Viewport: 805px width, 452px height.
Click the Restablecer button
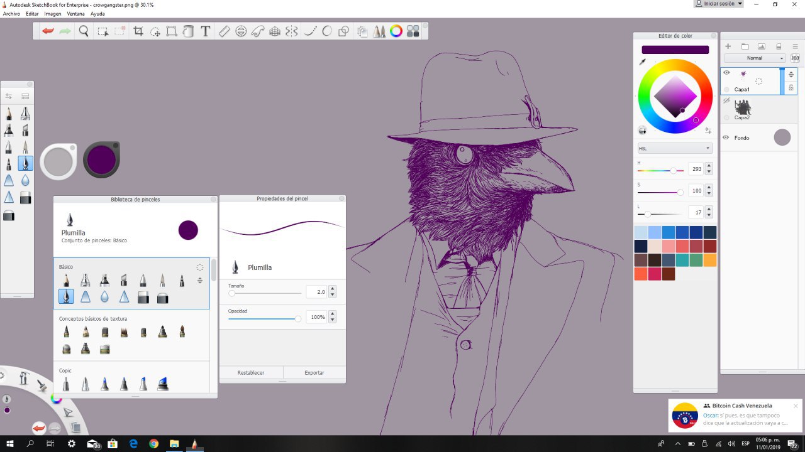point(251,373)
